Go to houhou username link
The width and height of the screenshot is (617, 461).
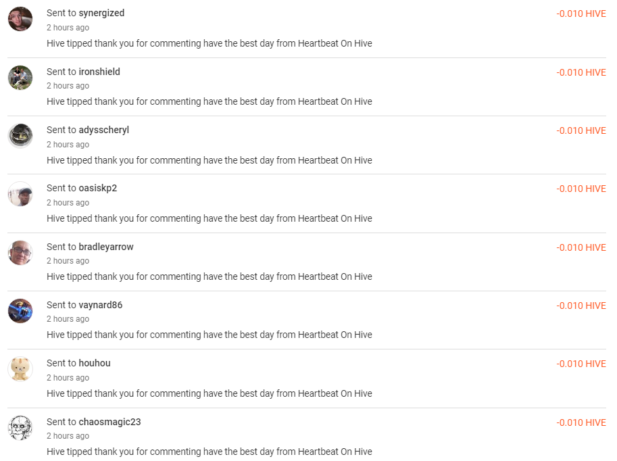point(95,363)
